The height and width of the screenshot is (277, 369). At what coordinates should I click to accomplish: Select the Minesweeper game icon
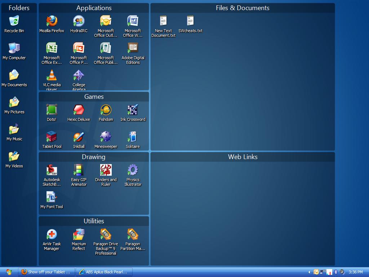click(x=106, y=137)
